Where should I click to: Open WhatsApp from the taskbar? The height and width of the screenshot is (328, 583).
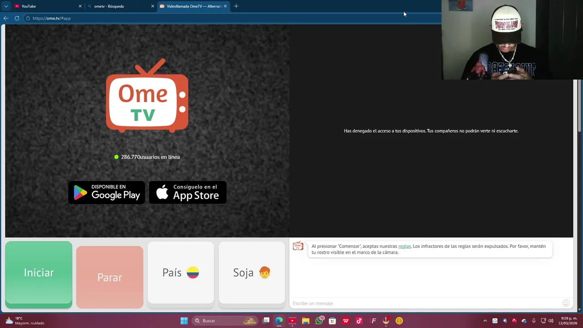[319, 321]
